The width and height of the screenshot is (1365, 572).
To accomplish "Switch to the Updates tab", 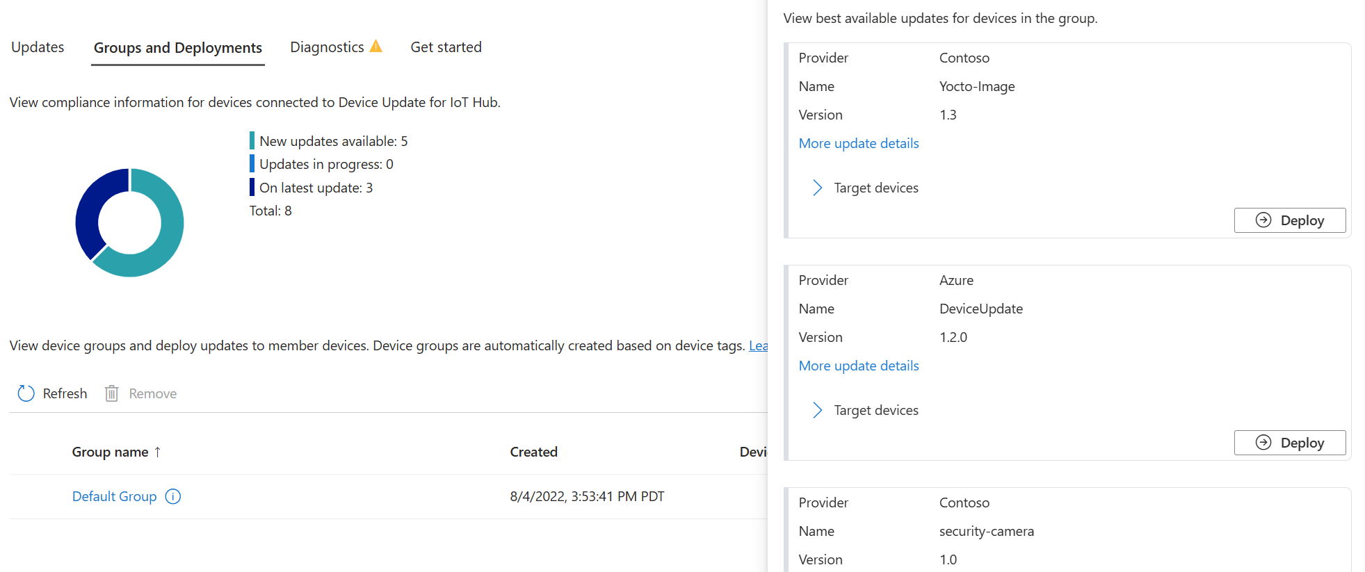I will point(38,47).
